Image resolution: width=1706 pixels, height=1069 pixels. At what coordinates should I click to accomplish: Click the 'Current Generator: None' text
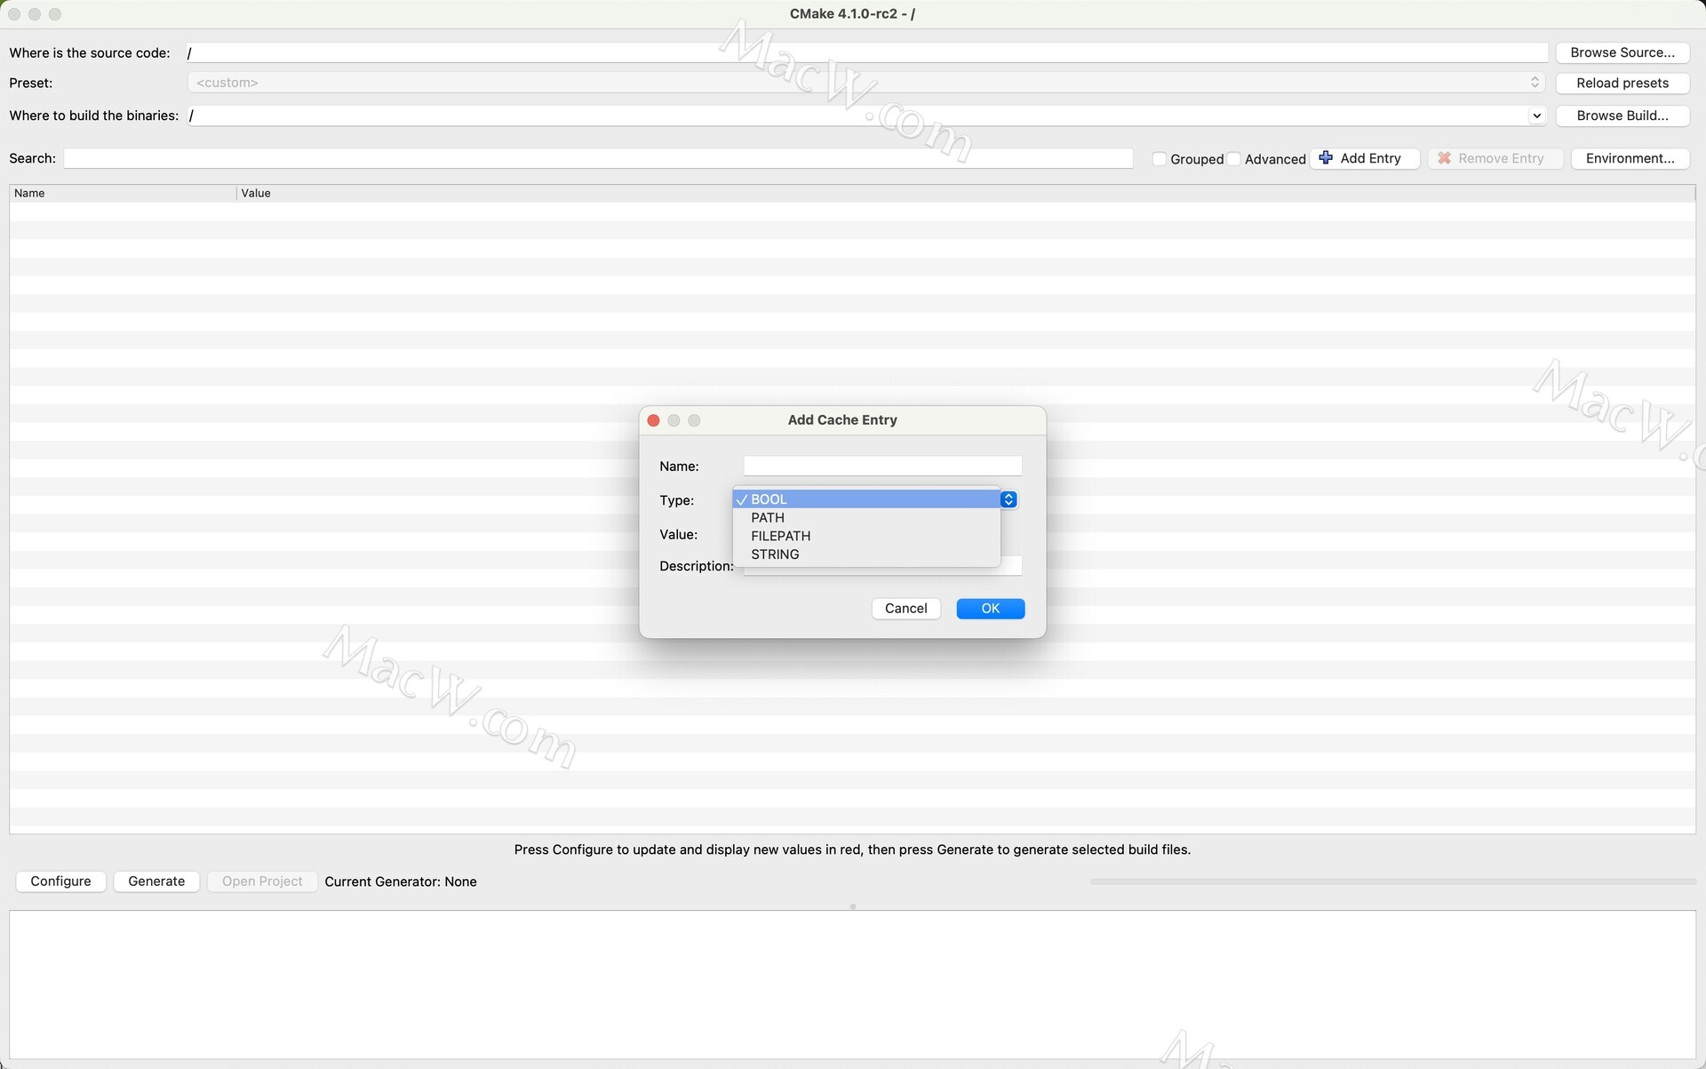tap(400, 882)
